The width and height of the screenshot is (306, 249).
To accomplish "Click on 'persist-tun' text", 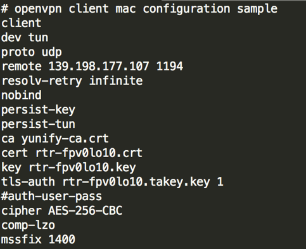I will pyautogui.click(x=38, y=124).
